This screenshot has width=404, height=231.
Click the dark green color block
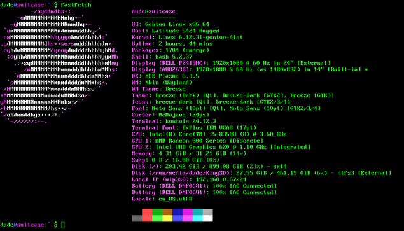157,212
